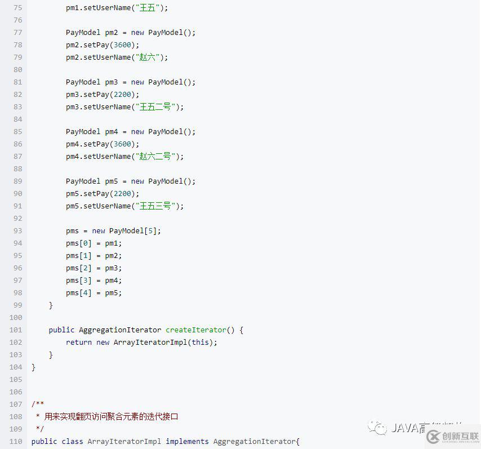Click line 77 PayModel pm2 declaration
The width and height of the screenshot is (481, 449).
[130, 33]
